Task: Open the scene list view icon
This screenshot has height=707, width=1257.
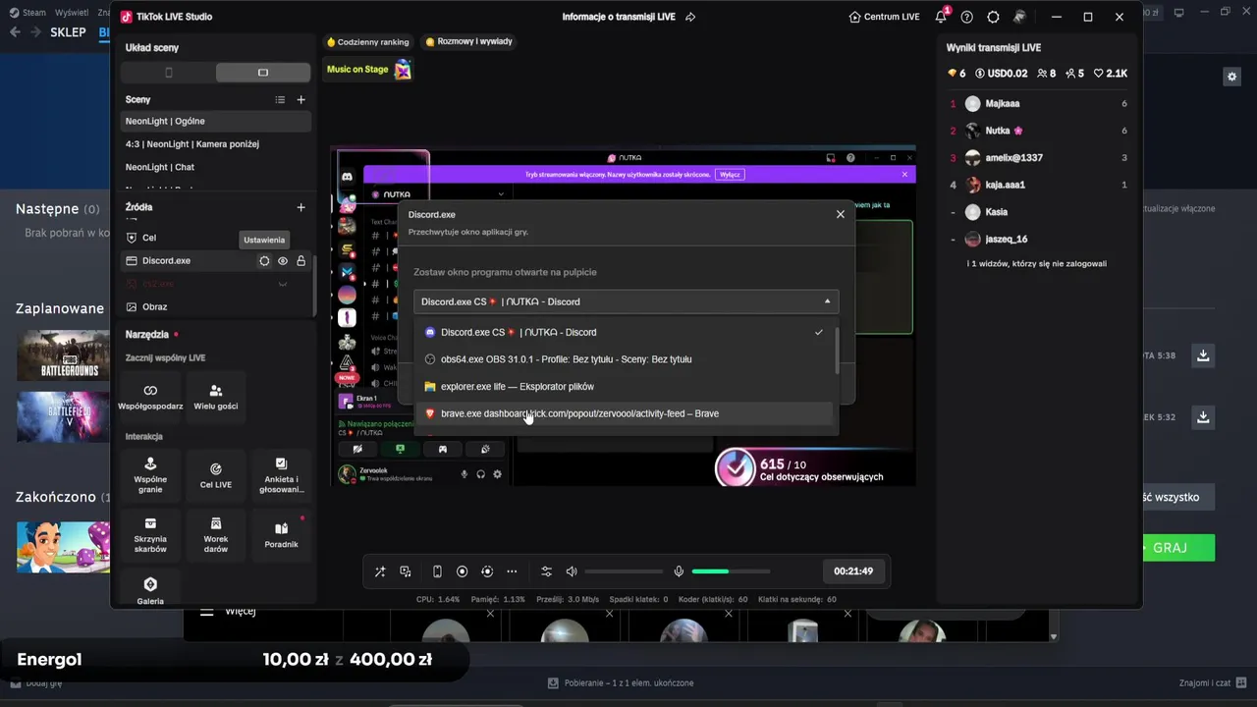Action: [x=280, y=99]
